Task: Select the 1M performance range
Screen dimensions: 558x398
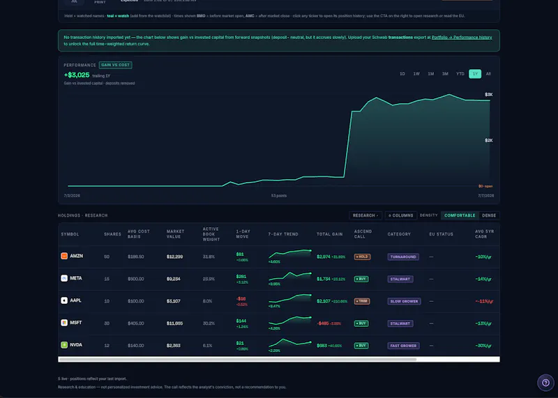Action: 430,74
